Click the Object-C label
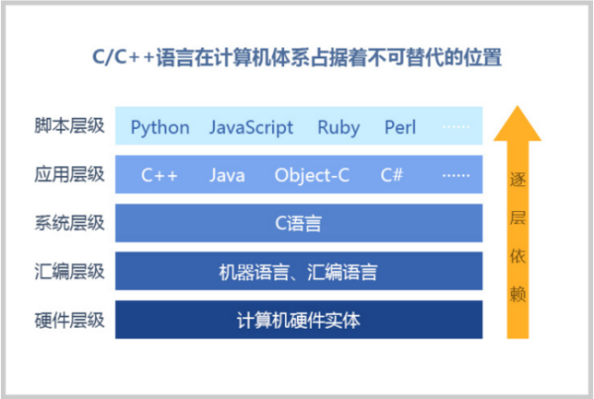The image size is (594, 399). (312, 175)
